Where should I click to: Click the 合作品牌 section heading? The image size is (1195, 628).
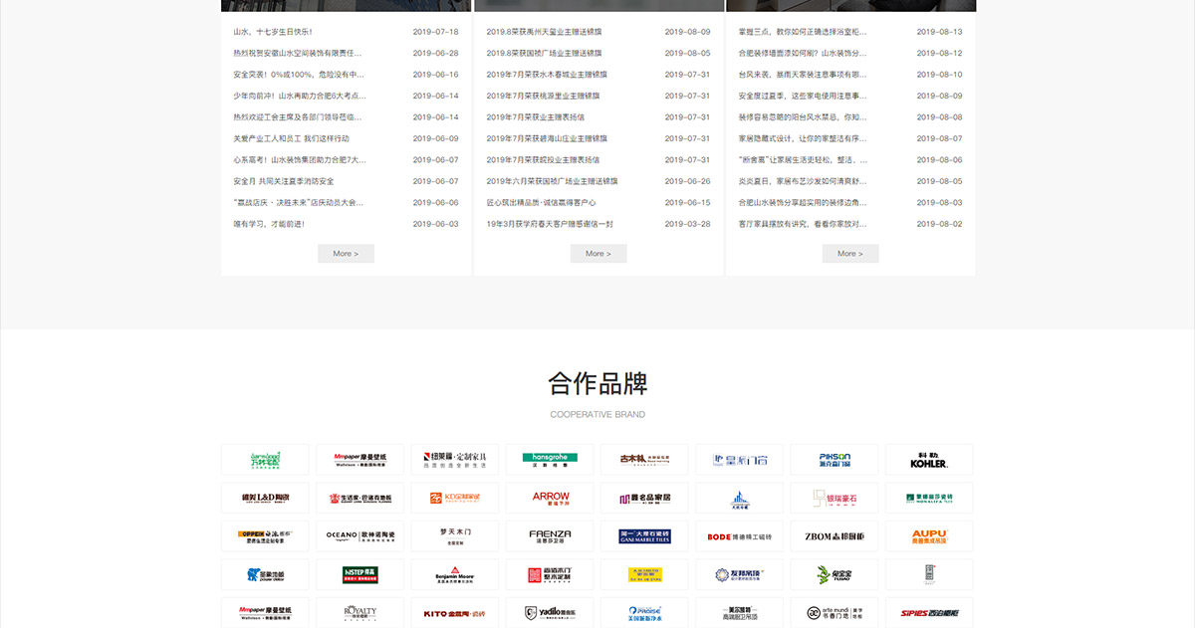(x=597, y=384)
